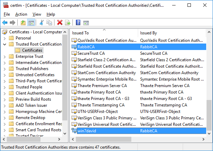The height and width of the screenshot is (151, 213).
Task: Click the red Delete X icon
Action: tap(60, 22)
